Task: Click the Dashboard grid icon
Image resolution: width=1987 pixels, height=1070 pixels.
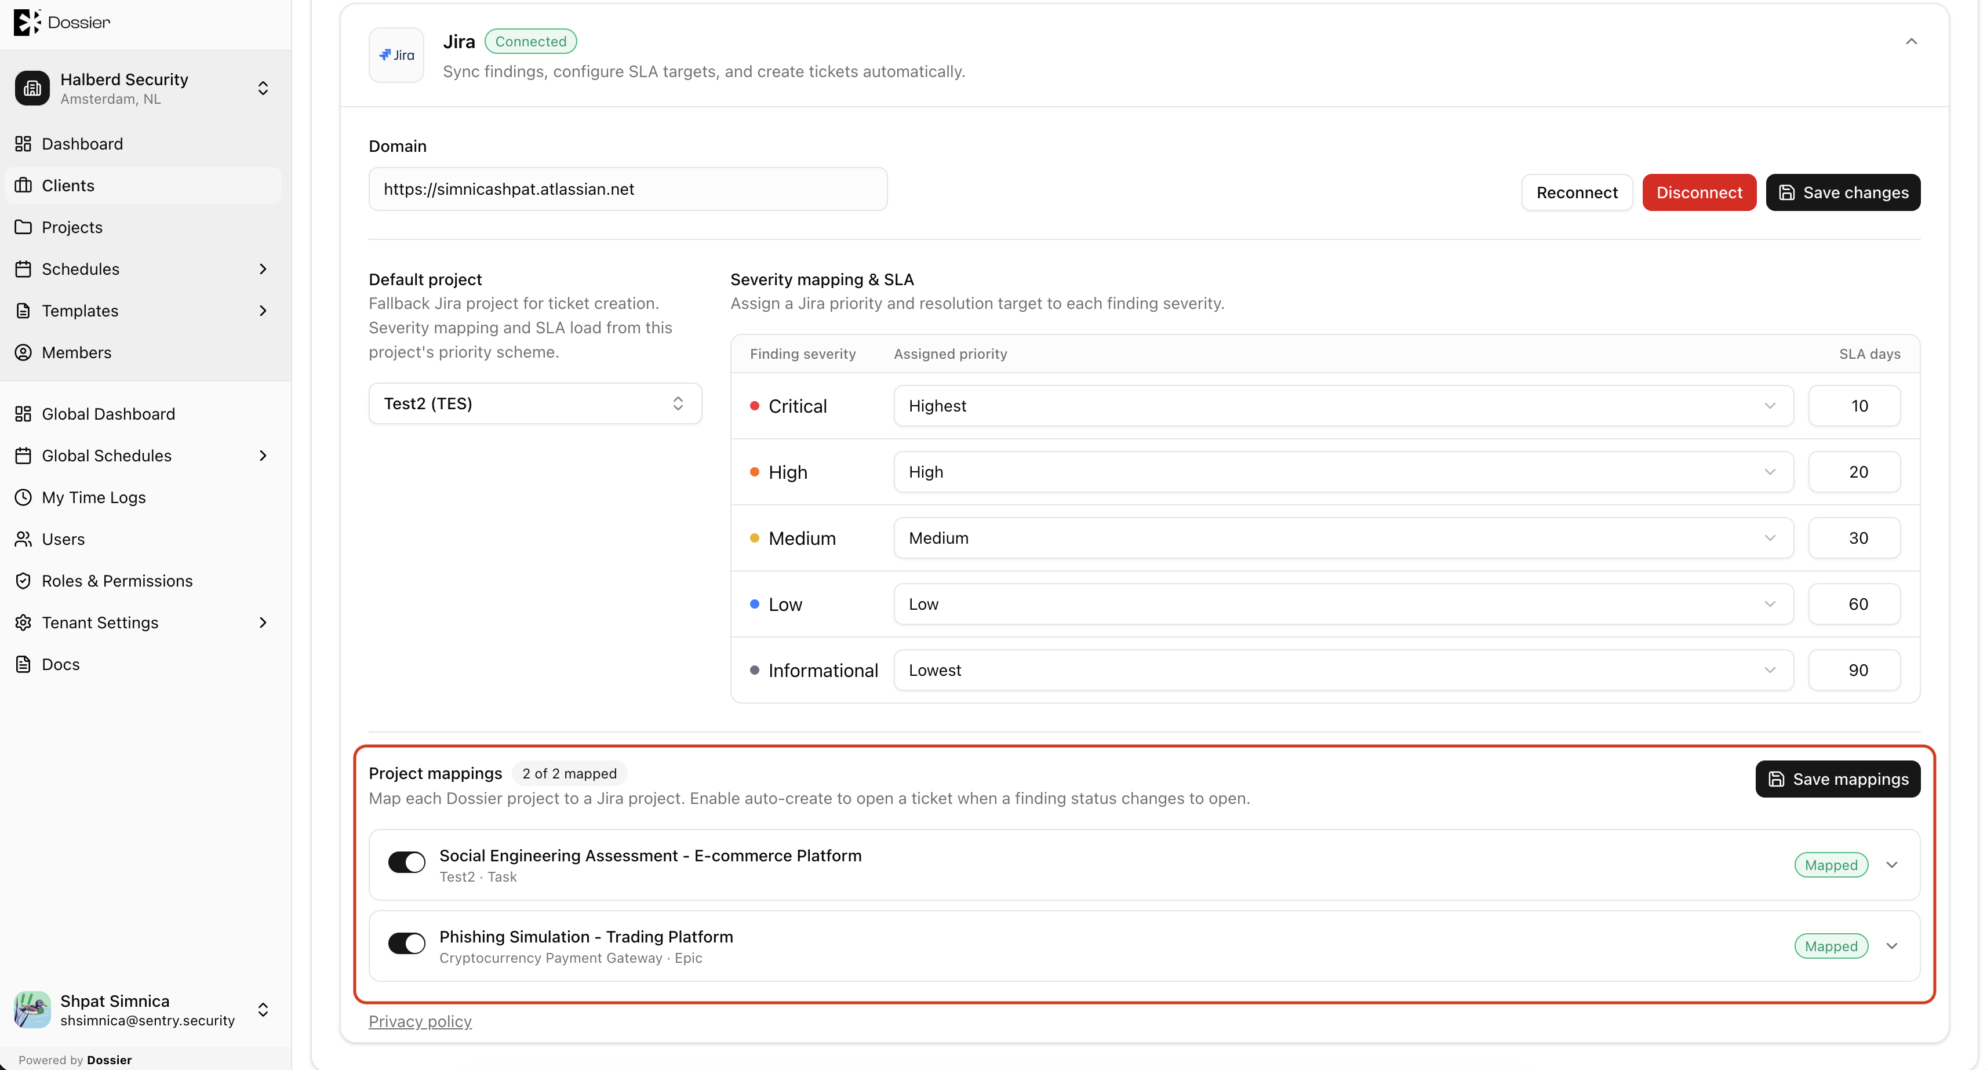Action: (x=23, y=144)
